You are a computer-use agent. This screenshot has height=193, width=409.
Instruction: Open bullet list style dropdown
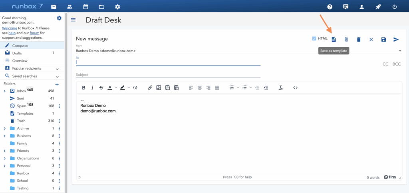251,88
